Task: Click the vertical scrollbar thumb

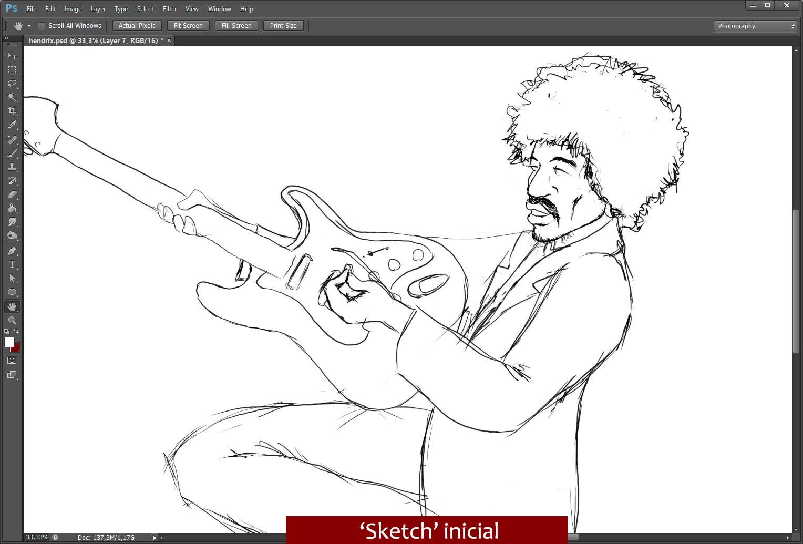Action: (797, 282)
